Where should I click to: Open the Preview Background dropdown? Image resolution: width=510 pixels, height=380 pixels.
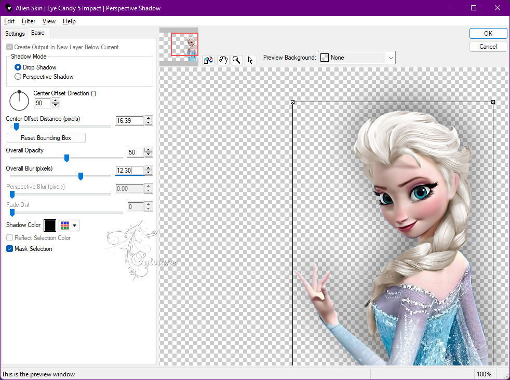(x=357, y=58)
